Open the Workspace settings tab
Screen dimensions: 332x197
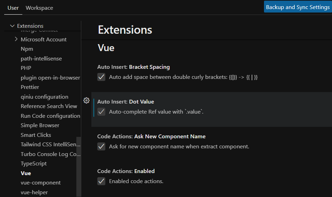(39, 8)
